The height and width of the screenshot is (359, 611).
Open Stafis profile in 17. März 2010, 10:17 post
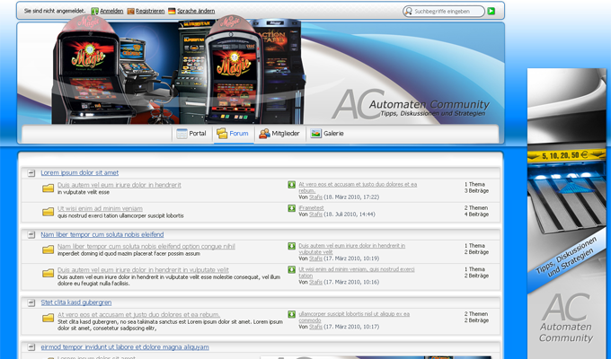click(x=315, y=327)
